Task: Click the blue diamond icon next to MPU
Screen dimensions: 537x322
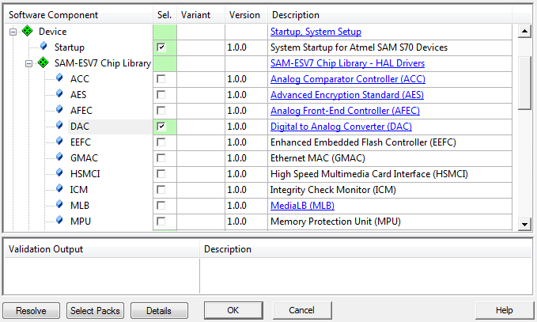Action: point(60,222)
